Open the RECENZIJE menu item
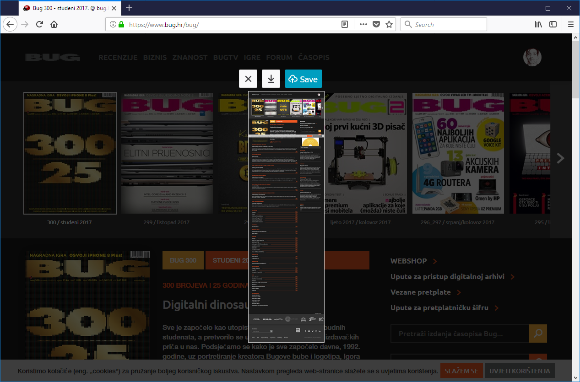 (x=118, y=58)
